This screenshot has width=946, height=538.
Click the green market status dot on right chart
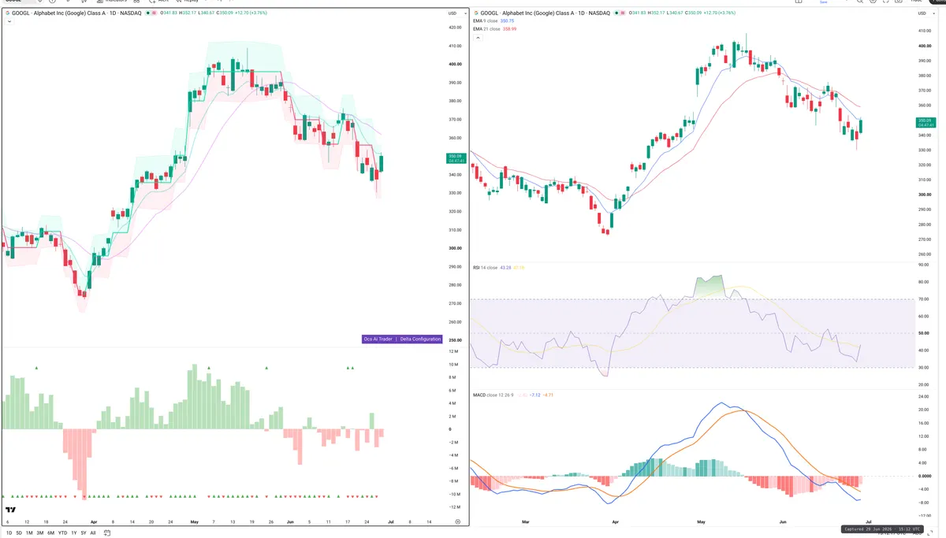click(616, 13)
